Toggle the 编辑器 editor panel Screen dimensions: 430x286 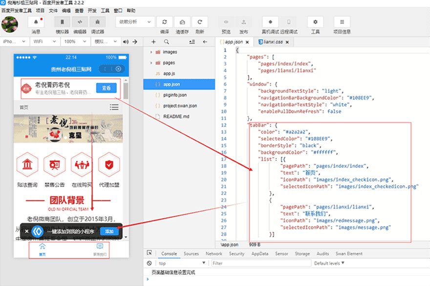[x=80, y=22]
